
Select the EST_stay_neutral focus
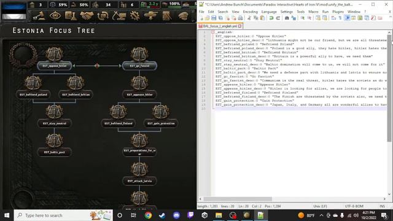[55, 123]
